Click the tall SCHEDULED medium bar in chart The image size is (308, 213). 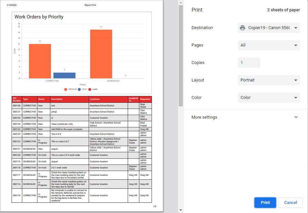point(101,54)
